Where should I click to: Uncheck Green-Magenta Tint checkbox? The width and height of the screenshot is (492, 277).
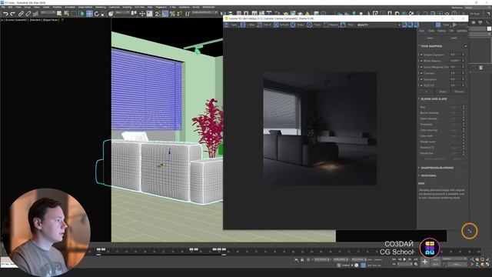click(421, 67)
